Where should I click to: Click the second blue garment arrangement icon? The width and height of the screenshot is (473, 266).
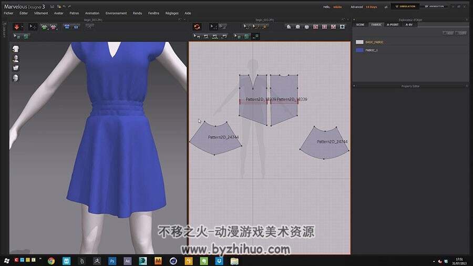click(x=76, y=27)
